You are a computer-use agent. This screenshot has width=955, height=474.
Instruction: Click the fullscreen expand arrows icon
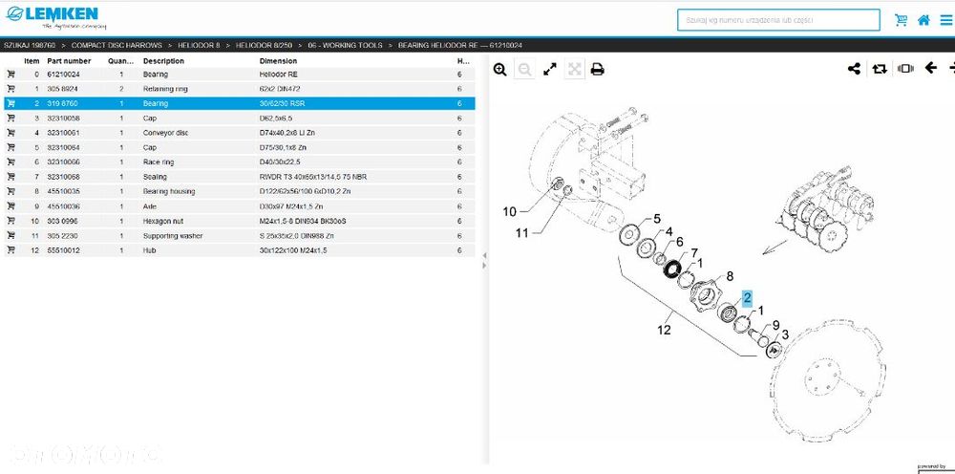(x=550, y=70)
